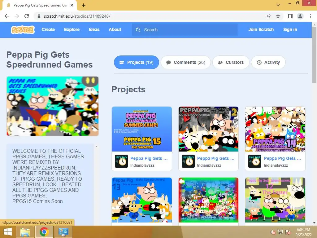
Task: Select the Projects (19) tab
Action: 137,62
